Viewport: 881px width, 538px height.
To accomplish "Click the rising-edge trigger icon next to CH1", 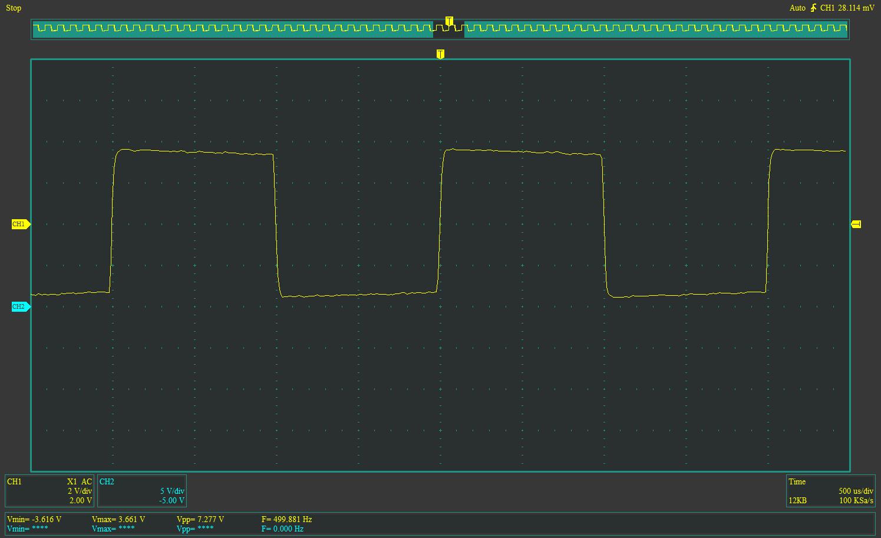I will pos(813,8).
